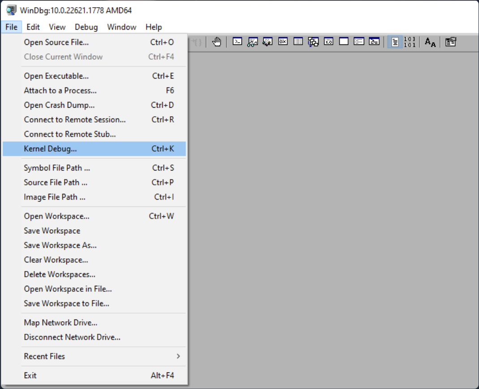Open the View menu in menu bar
The width and height of the screenshot is (479, 389).
[x=57, y=27]
